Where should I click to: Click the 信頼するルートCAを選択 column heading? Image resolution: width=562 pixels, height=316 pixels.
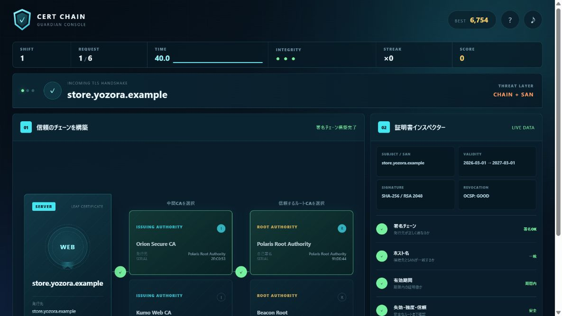pyautogui.click(x=302, y=204)
